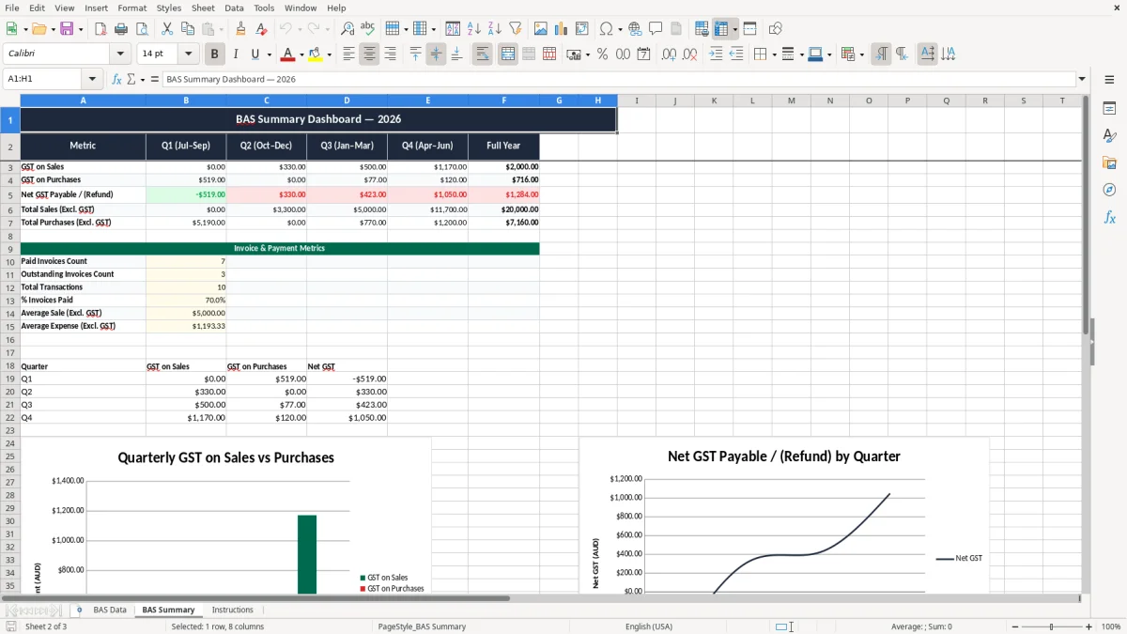Click the Print icon
Viewport: 1127px width, 634px height.
(121, 29)
